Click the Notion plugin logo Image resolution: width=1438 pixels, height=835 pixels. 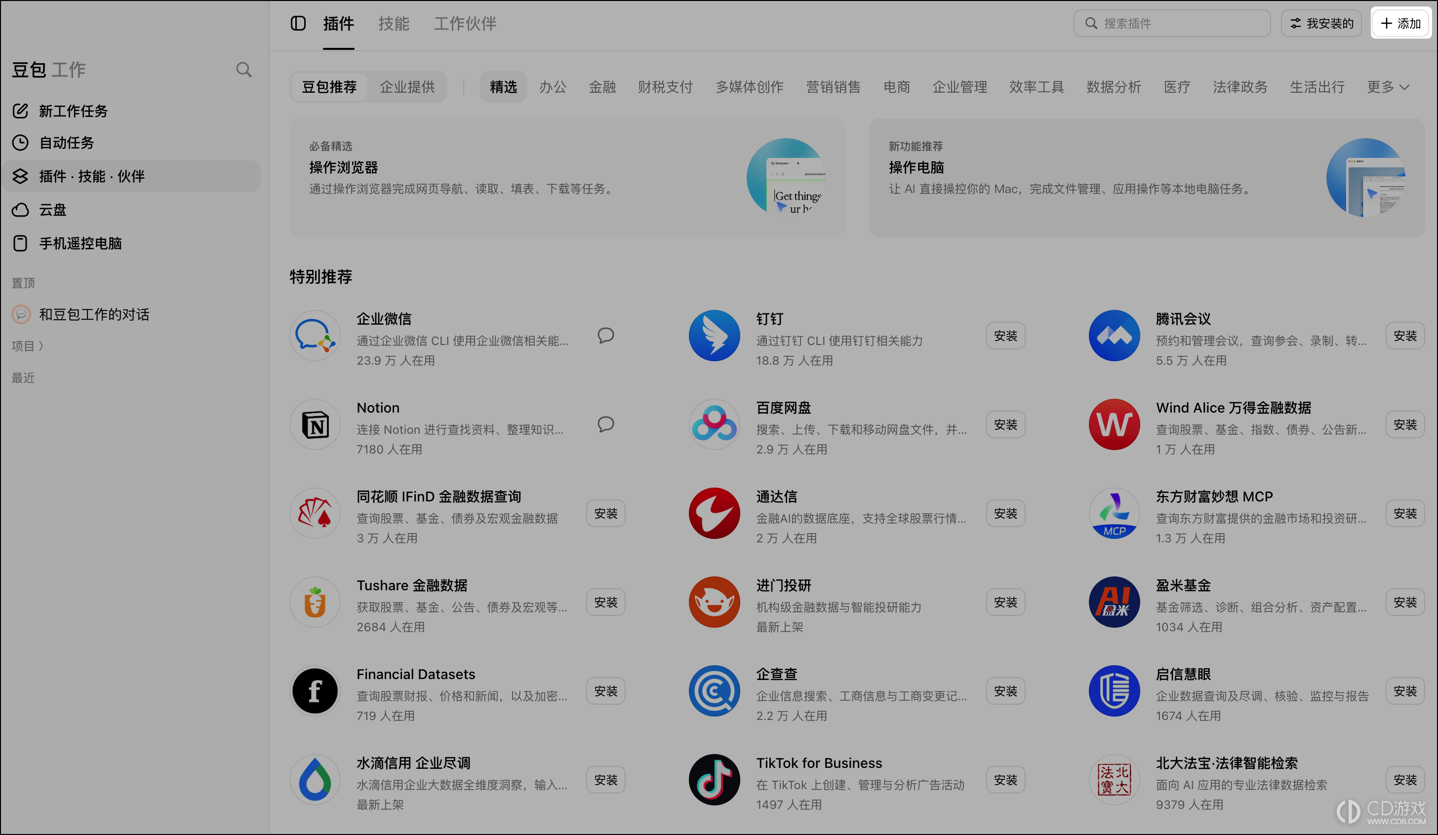coord(315,424)
